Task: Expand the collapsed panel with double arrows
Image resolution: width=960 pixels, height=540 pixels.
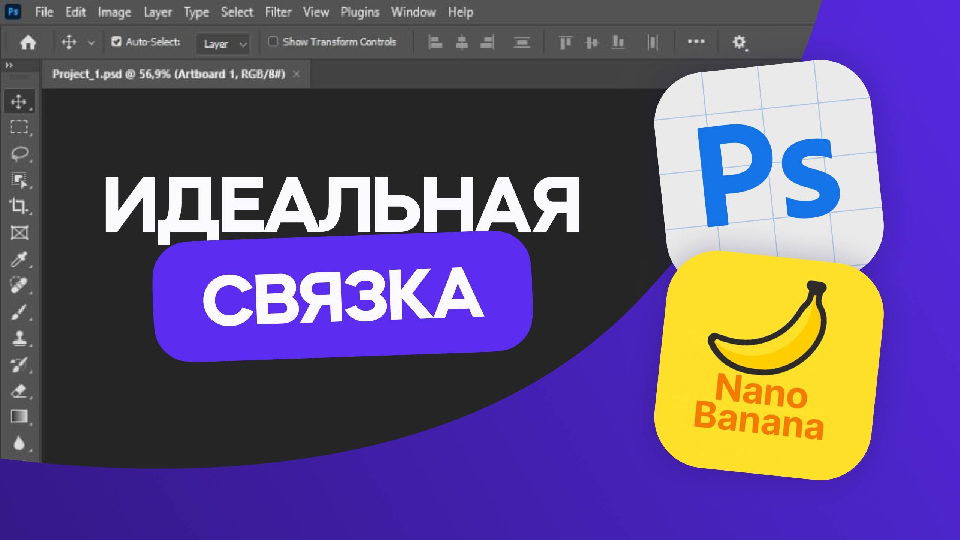Action: (9, 64)
